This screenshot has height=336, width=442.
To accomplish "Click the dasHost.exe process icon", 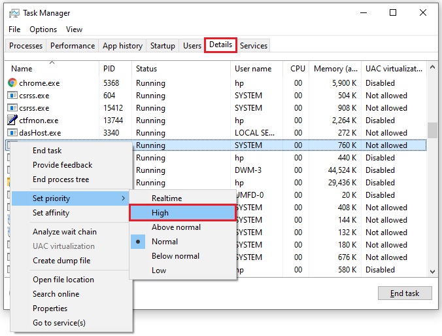I will click(x=12, y=133).
